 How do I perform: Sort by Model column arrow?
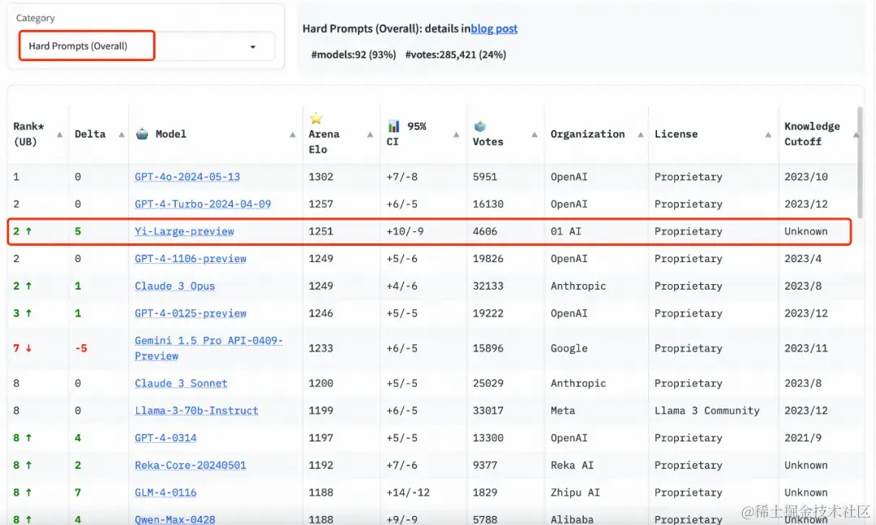click(x=292, y=135)
